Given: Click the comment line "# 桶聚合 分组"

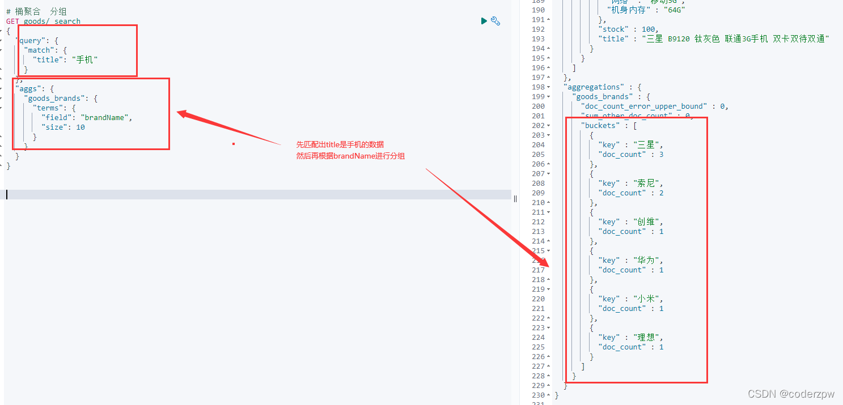Looking at the screenshot, I should point(37,11).
